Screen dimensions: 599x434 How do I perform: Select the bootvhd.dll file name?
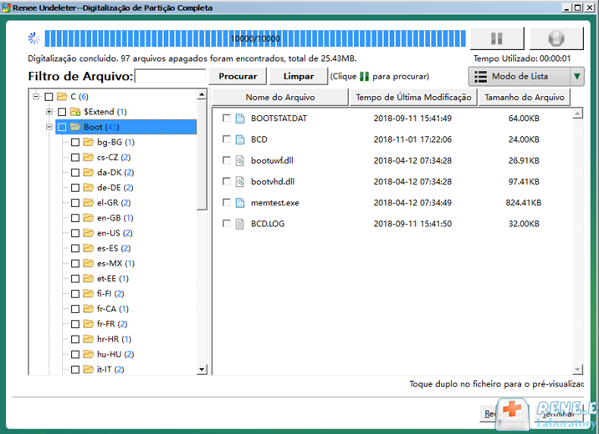pos(273,182)
